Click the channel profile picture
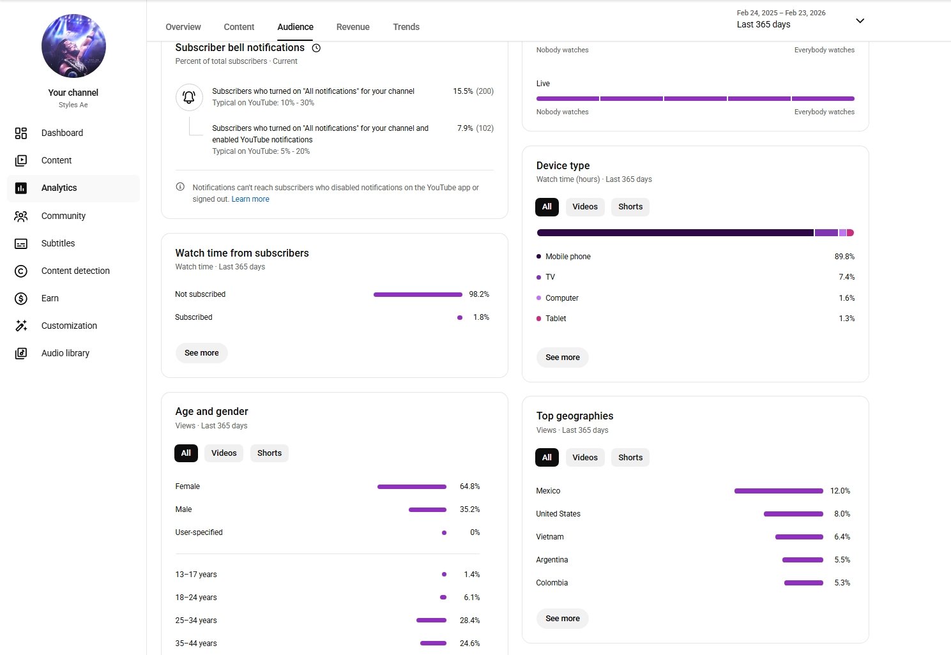The height and width of the screenshot is (655, 951). pos(73,46)
